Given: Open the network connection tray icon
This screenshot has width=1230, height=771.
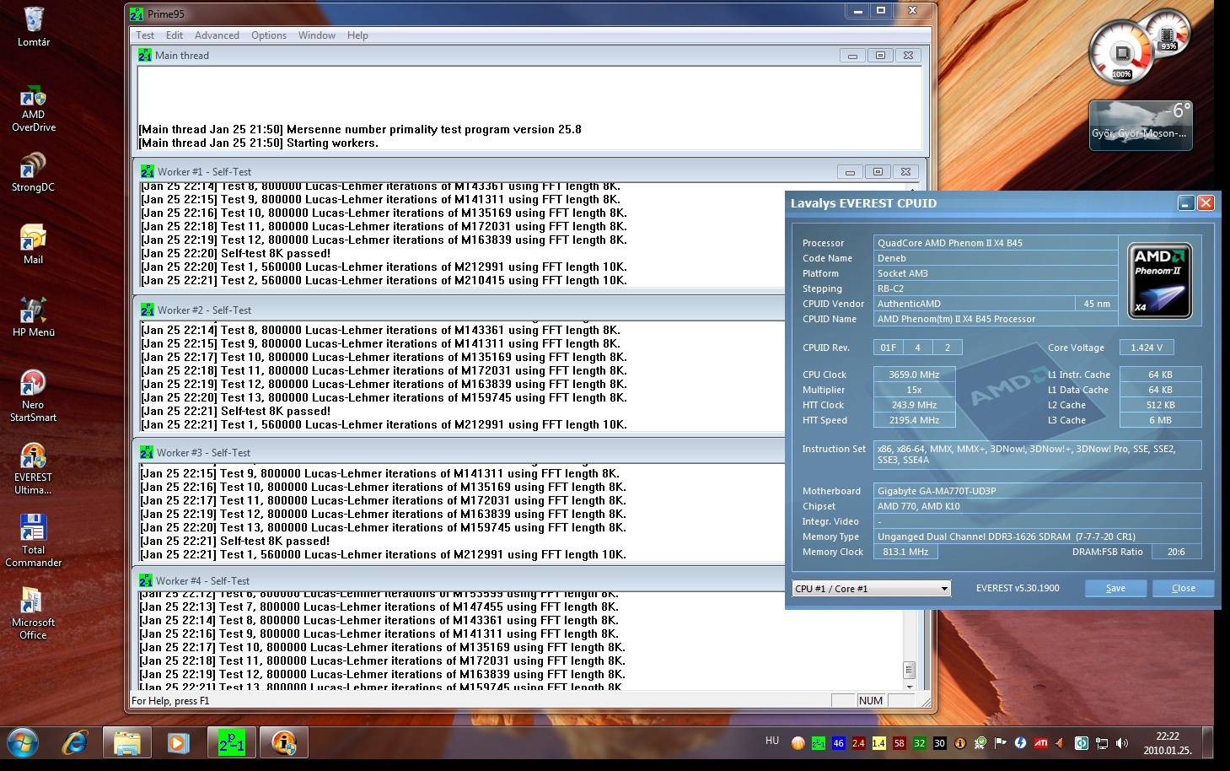Looking at the screenshot, I should pyautogui.click(x=1102, y=743).
